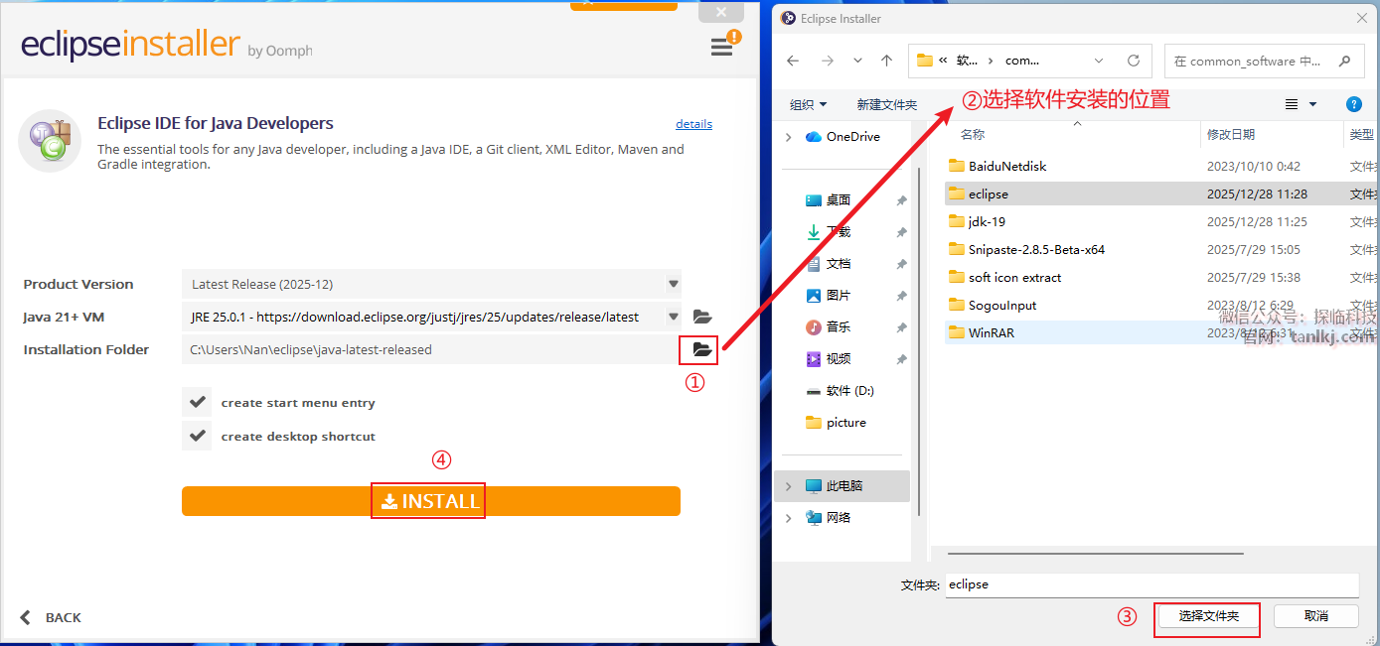Open Desktop (桌面) quick access
Viewport: 1380px width, 646px height.
838,199
